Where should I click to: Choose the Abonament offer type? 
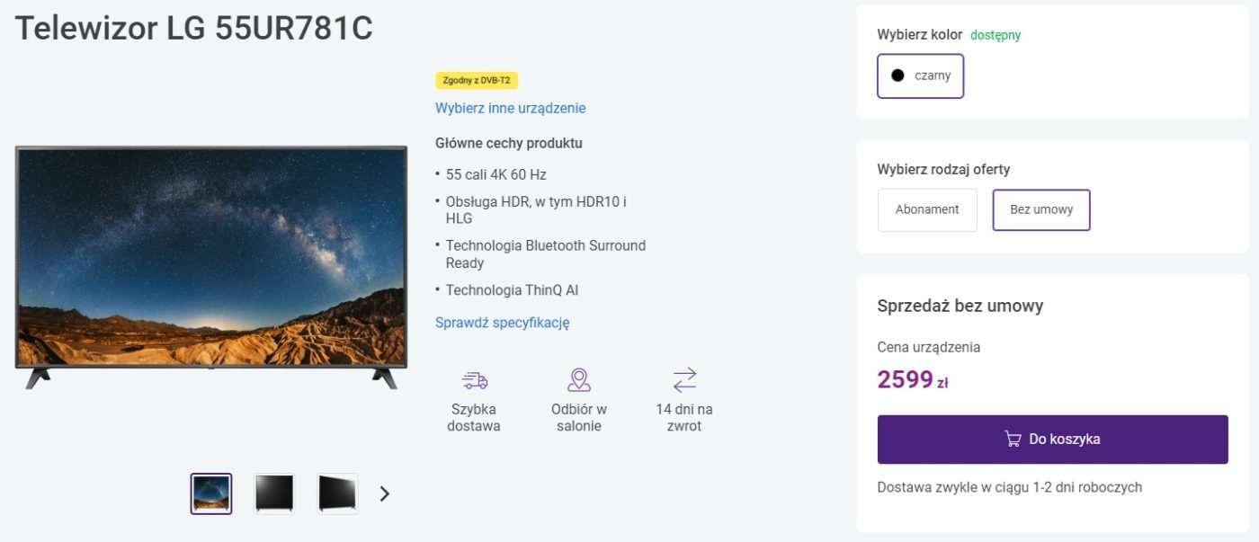(927, 209)
